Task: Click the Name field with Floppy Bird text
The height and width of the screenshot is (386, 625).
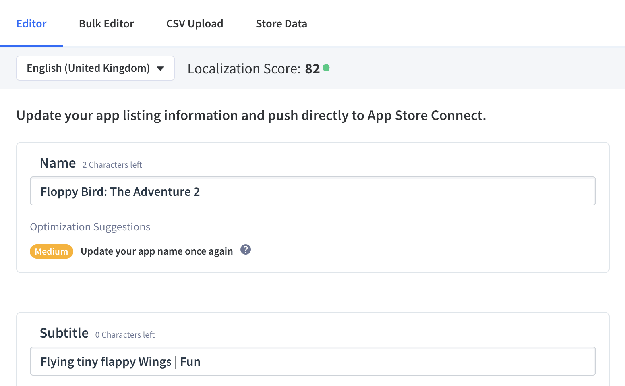Action: point(313,191)
